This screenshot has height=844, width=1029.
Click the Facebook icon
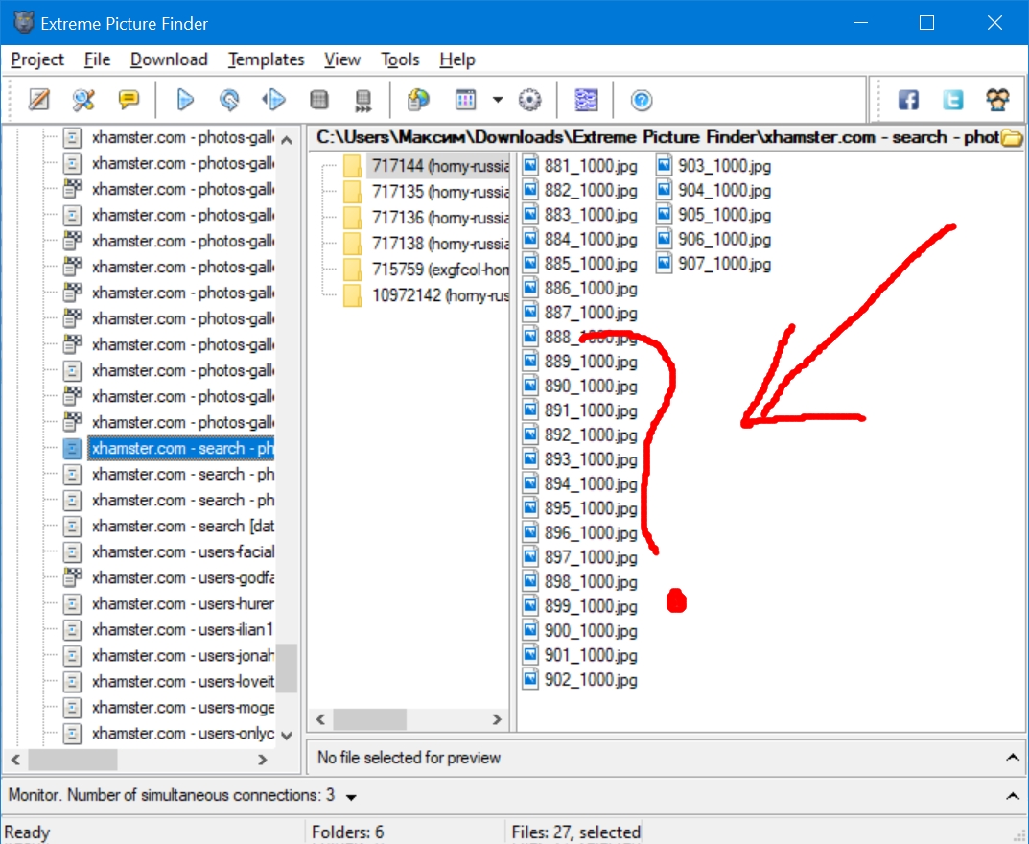pos(908,100)
